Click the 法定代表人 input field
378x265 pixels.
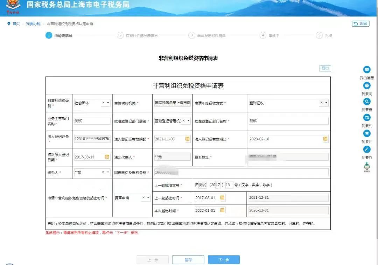click(173, 157)
